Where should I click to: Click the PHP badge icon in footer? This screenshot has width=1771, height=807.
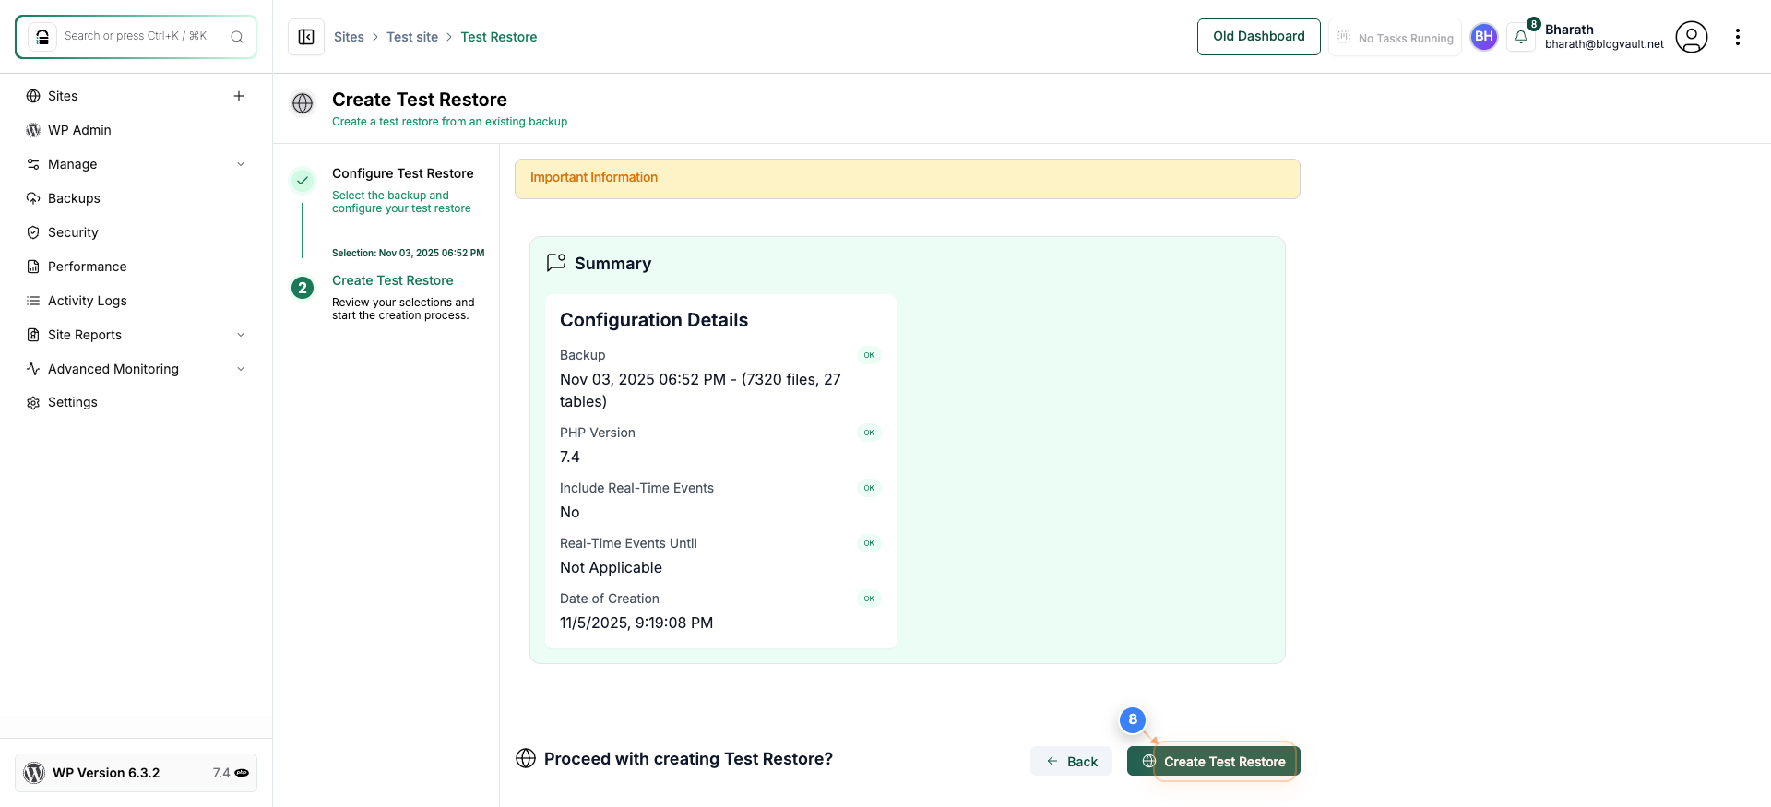pos(242,773)
